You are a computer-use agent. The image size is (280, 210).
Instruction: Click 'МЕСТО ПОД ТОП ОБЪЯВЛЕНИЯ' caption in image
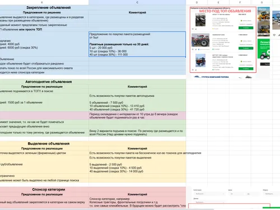click(x=225, y=11)
